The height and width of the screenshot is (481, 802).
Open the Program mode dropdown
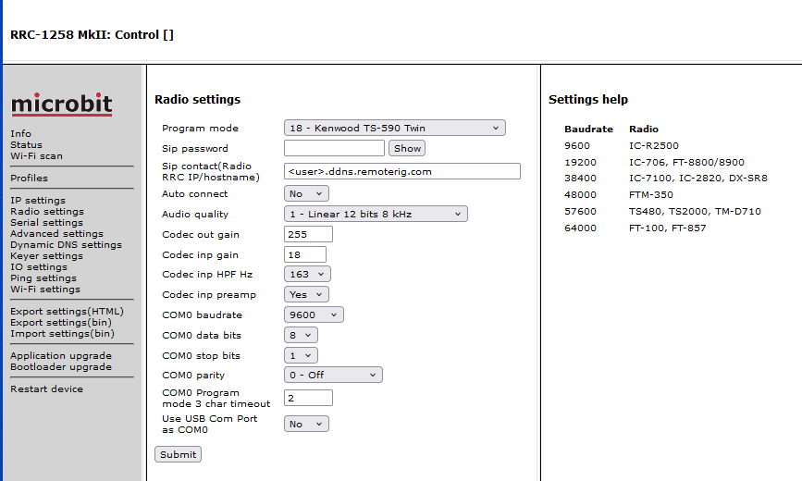(394, 129)
